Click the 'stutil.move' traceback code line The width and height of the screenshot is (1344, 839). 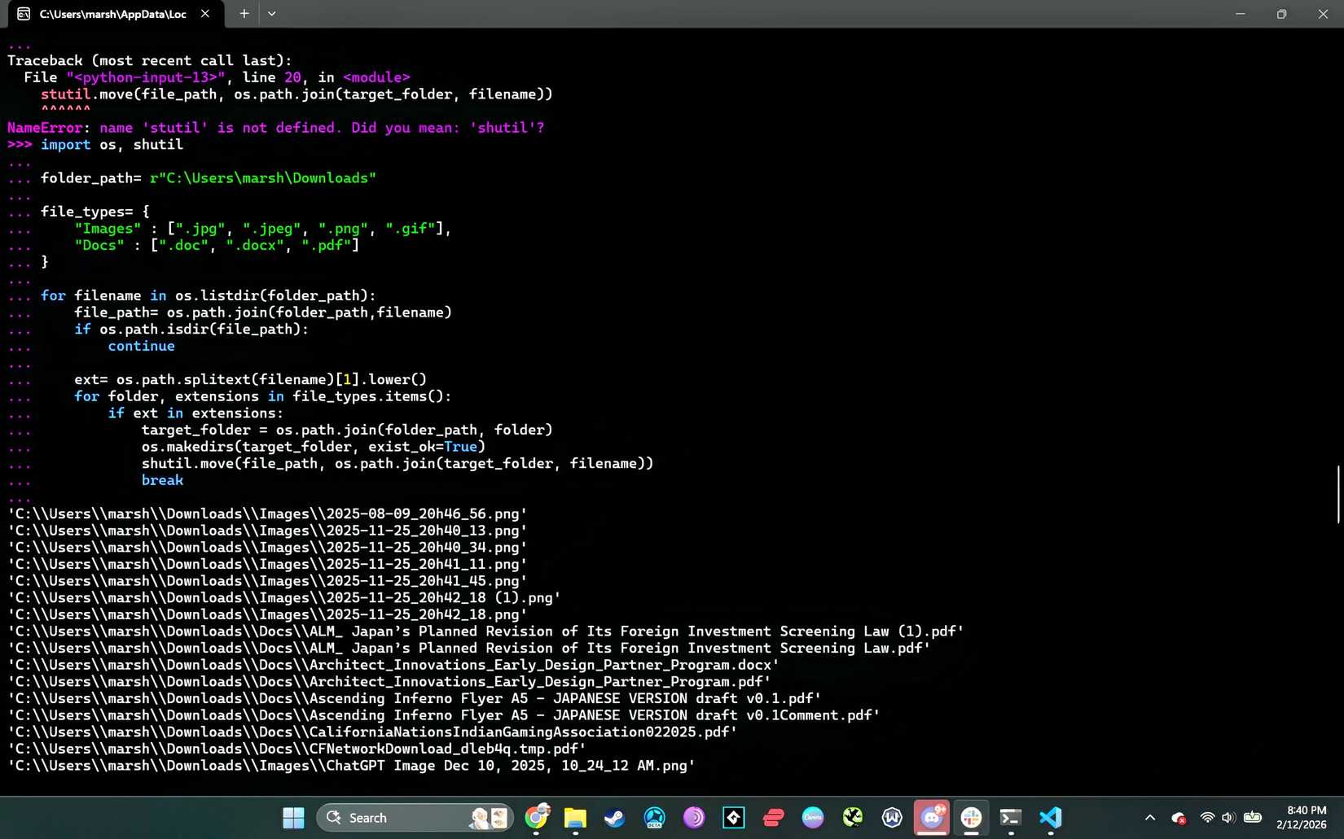296,94
